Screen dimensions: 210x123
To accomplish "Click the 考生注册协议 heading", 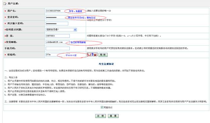I will click(106, 64).
